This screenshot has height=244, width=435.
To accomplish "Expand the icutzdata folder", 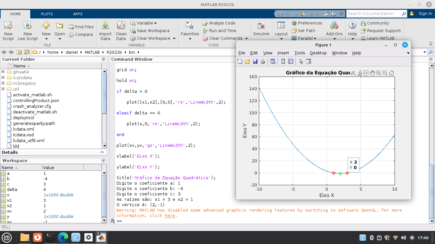I will pos(3,78).
